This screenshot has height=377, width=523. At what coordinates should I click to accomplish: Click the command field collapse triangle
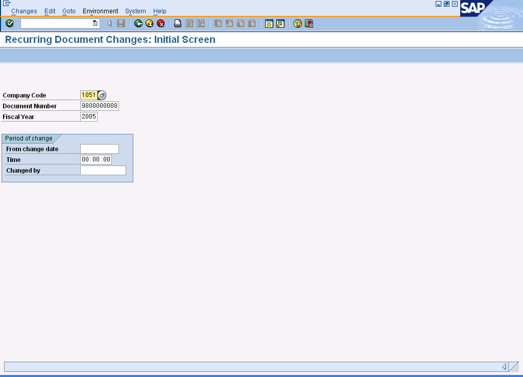click(x=109, y=23)
